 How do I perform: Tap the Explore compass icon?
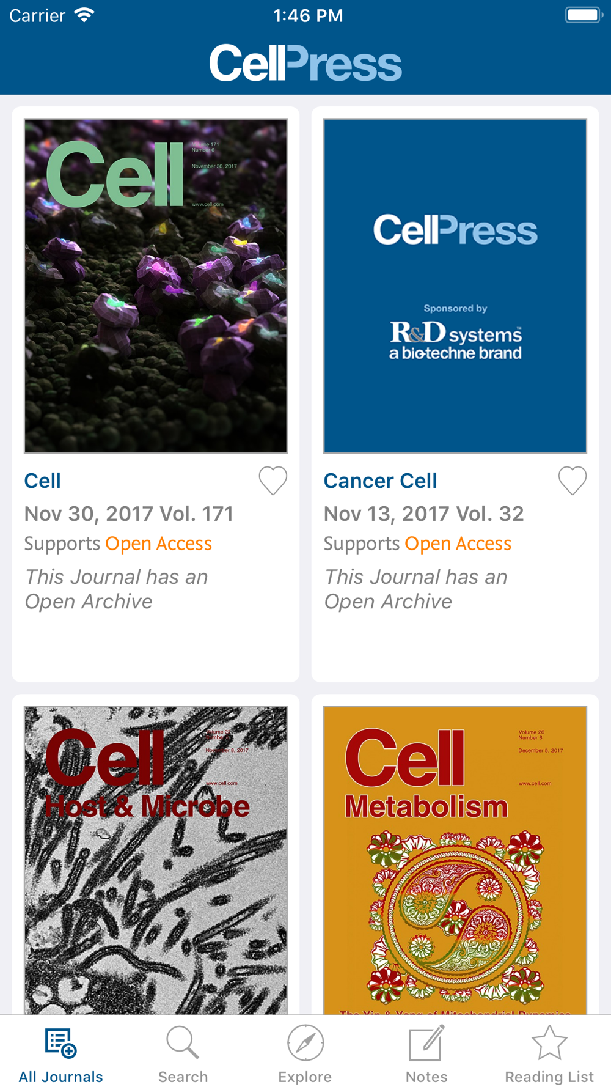(x=305, y=1043)
